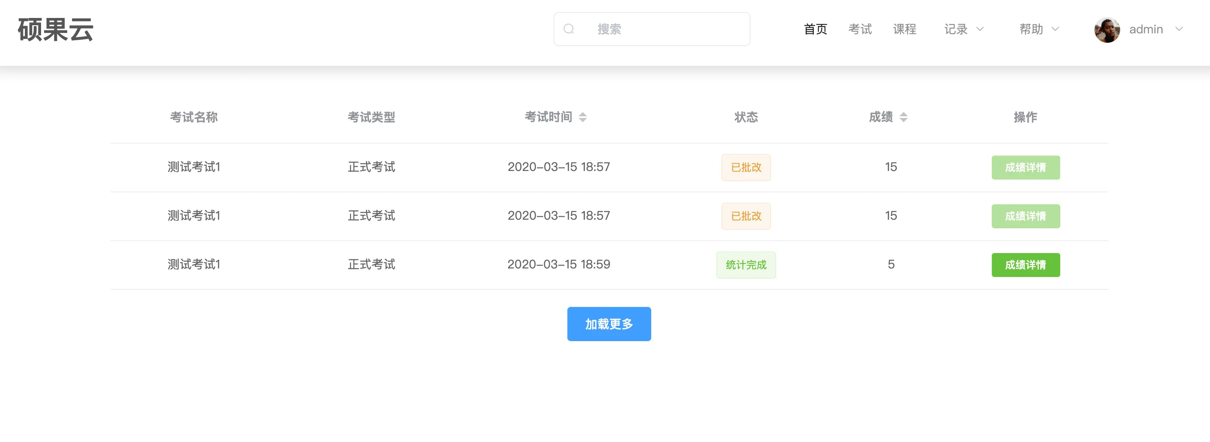1210x442 pixels.
Task: Open the 记录 dropdown chevron
Action: [980, 29]
